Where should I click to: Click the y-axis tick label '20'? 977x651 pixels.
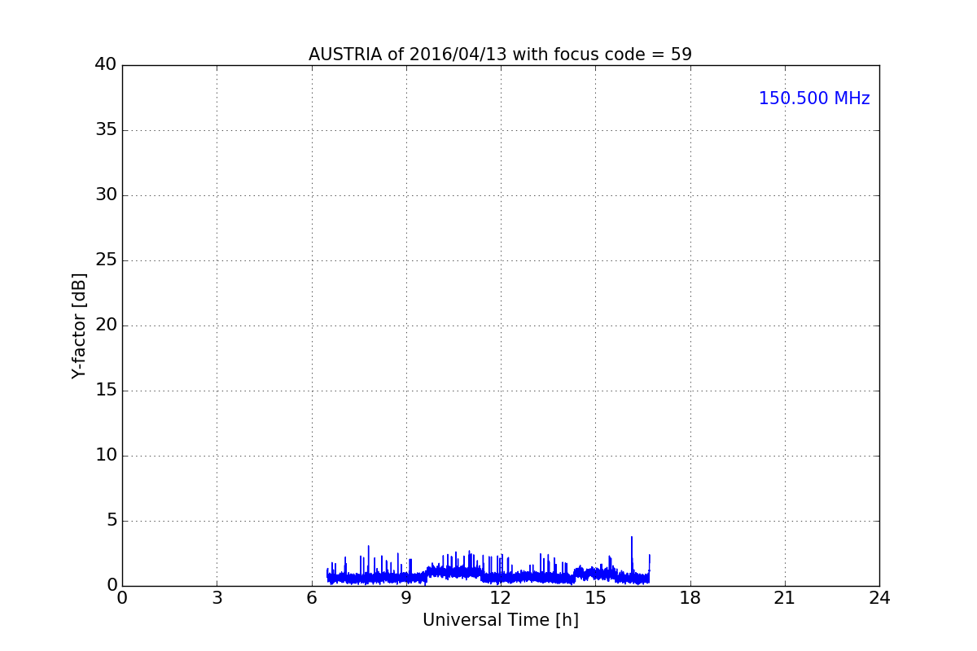pyautogui.click(x=106, y=325)
